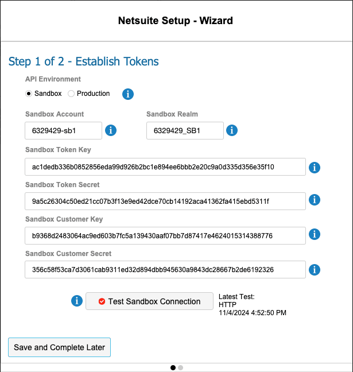The image size is (353, 372).
Task: Focus the Sandbox Customer Key input
Action: 165,235
